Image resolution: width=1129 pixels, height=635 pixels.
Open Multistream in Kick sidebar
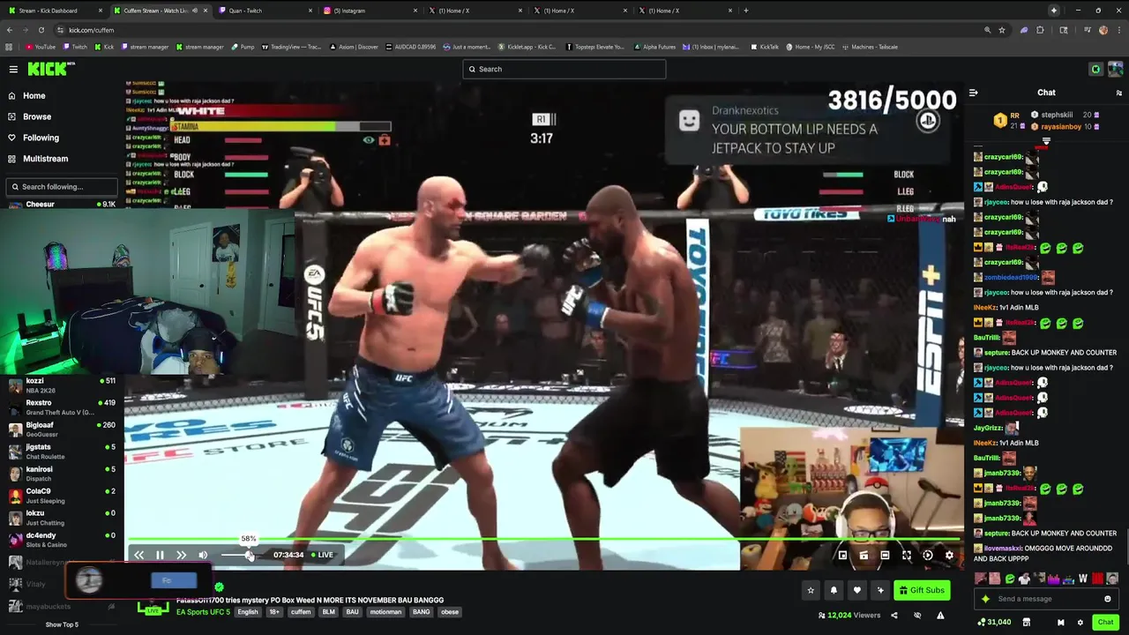click(x=45, y=159)
